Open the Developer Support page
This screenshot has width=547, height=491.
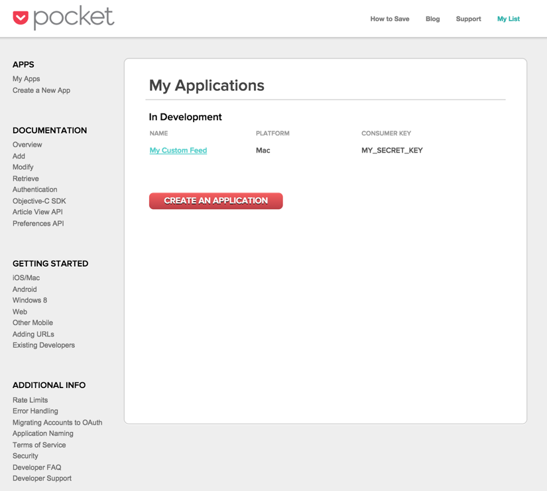tap(42, 478)
